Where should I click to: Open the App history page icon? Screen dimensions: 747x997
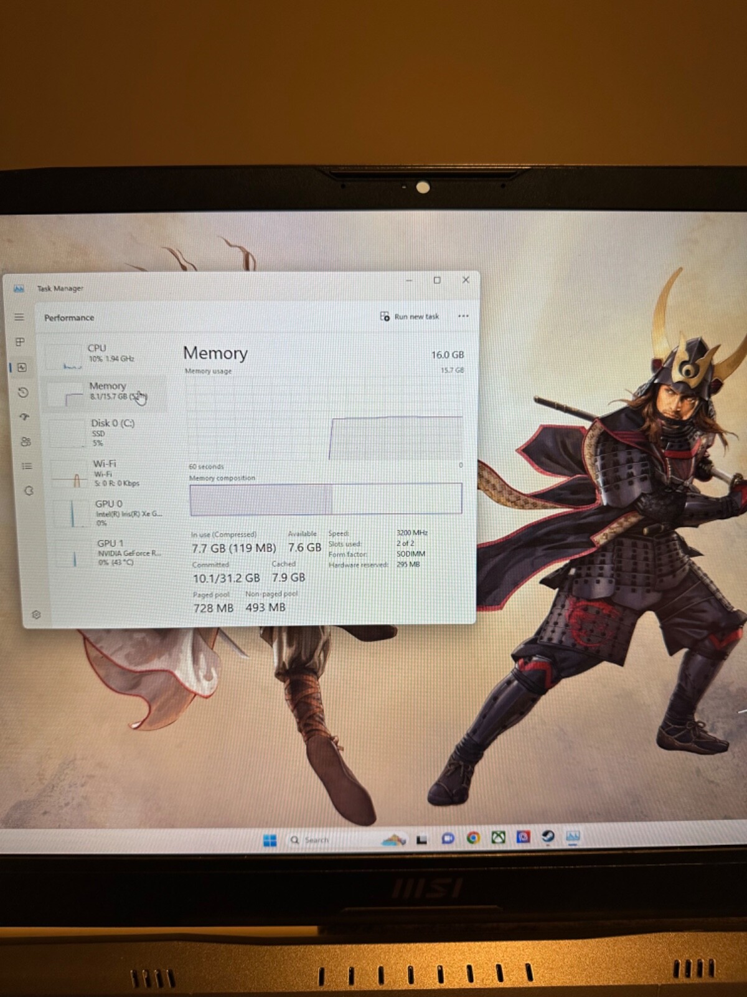point(22,393)
